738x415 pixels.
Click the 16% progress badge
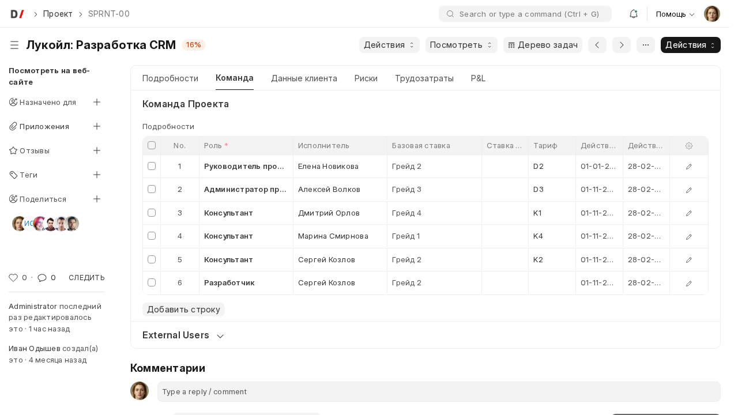coord(194,45)
